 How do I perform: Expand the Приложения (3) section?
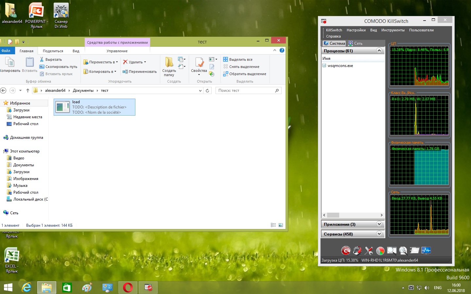point(379,224)
